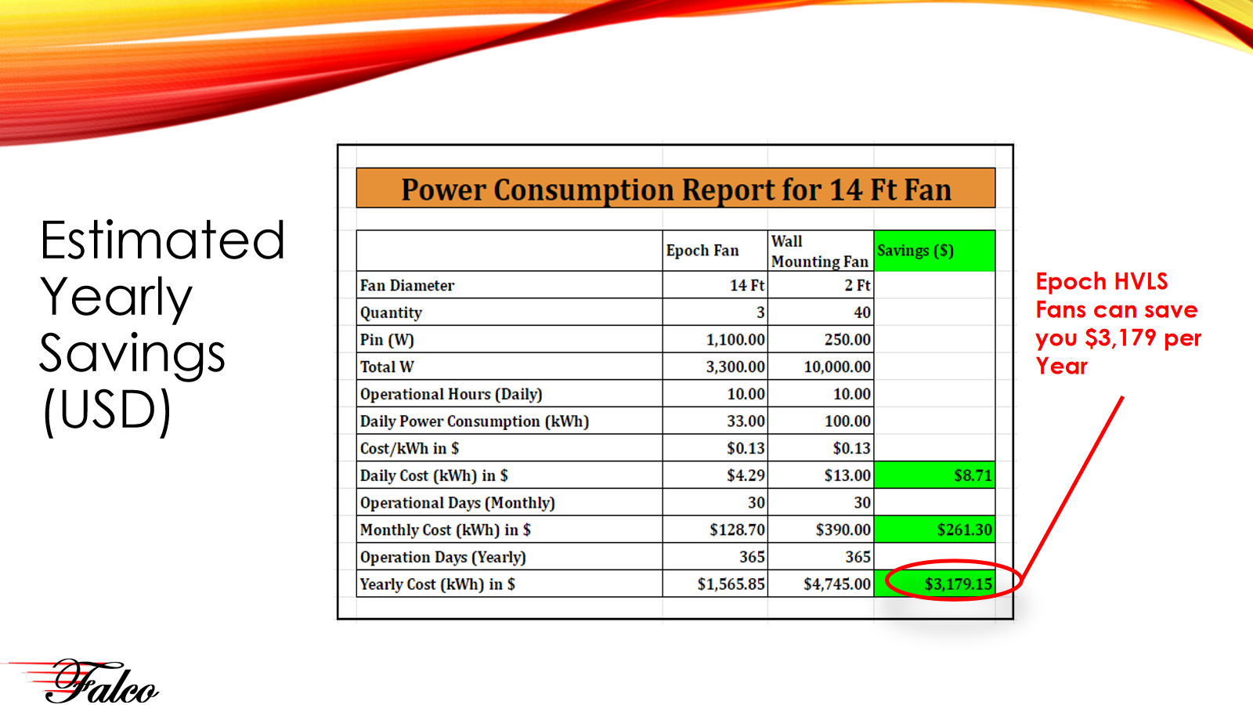The height and width of the screenshot is (705, 1253).
Task: Click the 'Daily Cost (kWh) in $' label
Action: point(434,475)
